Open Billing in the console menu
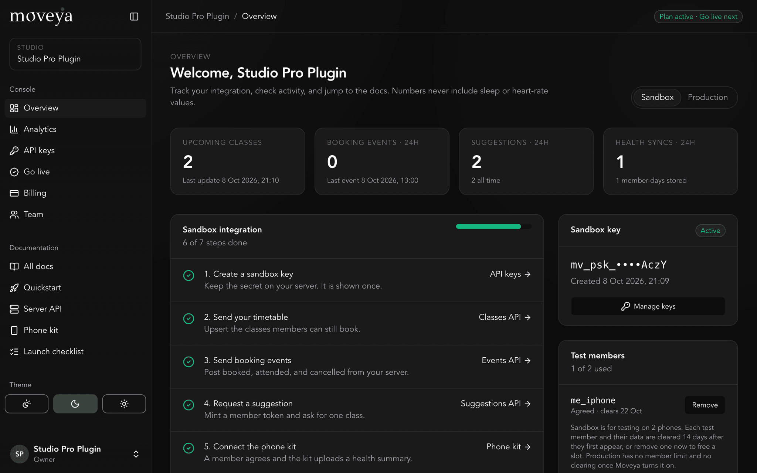The width and height of the screenshot is (757, 473). point(75,193)
